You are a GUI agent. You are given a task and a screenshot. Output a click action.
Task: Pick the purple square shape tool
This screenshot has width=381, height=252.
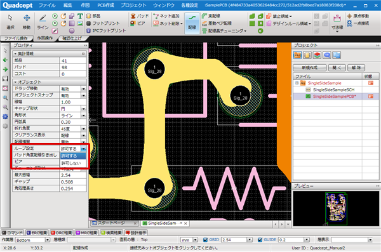(x=72, y=23)
